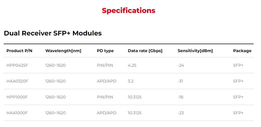
Task: Click the -23 sensitivity value
Action: click(181, 113)
